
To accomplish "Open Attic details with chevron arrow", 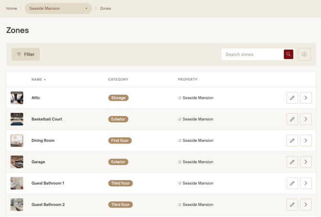I will pos(306,98).
